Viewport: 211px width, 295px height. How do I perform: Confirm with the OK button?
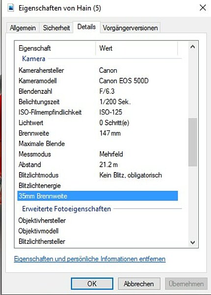(x=92, y=284)
